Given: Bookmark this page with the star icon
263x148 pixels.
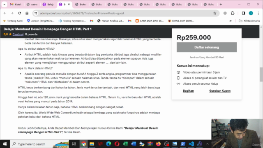Looking at the screenshot, I should pyautogui.click(x=215, y=13).
